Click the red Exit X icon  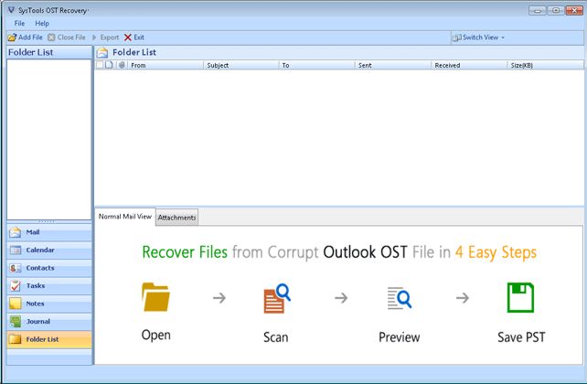tap(128, 37)
